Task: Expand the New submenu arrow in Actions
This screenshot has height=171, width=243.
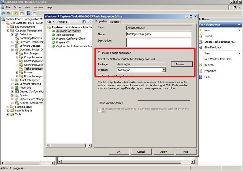Action: pos(239,30)
